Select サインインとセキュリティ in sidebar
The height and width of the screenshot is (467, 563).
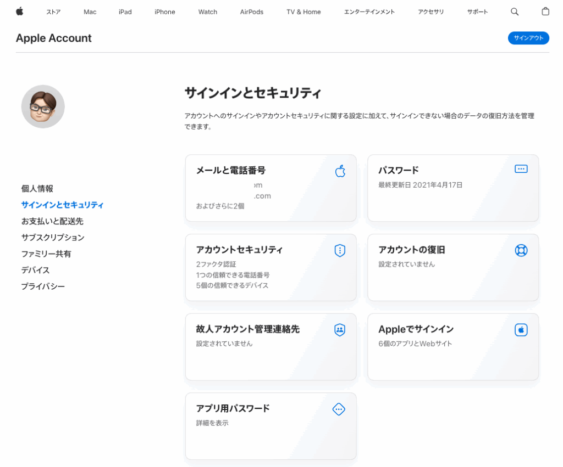pos(63,205)
